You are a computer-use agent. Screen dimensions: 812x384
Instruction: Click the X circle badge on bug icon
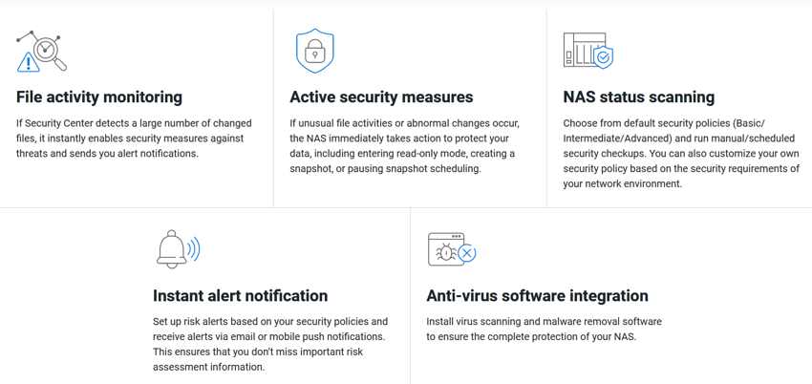click(467, 253)
